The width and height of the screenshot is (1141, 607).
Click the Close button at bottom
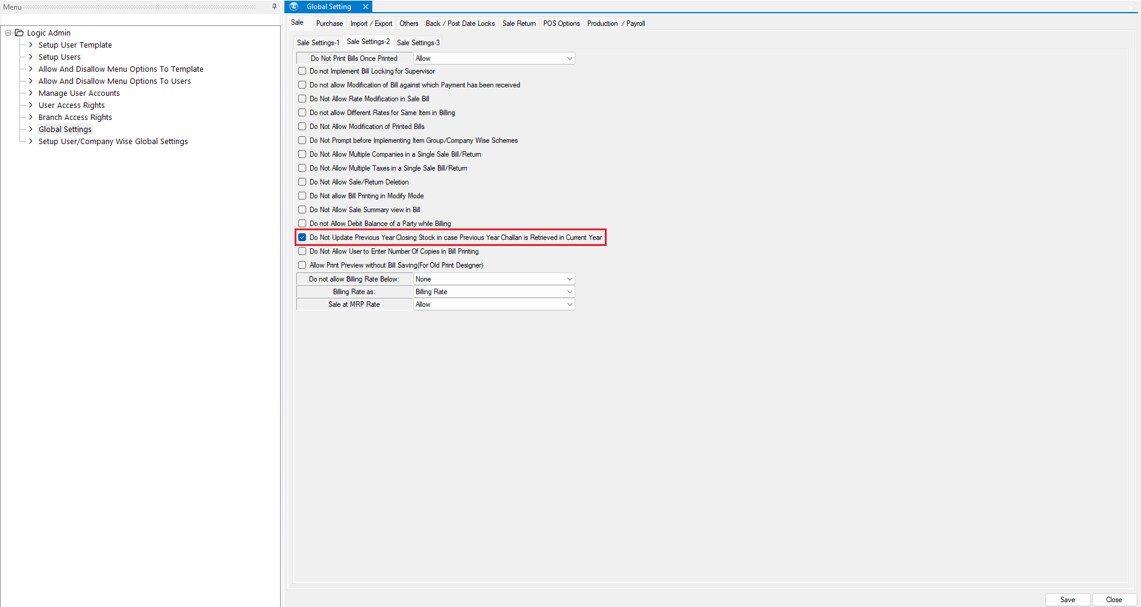tap(1114, 600)
